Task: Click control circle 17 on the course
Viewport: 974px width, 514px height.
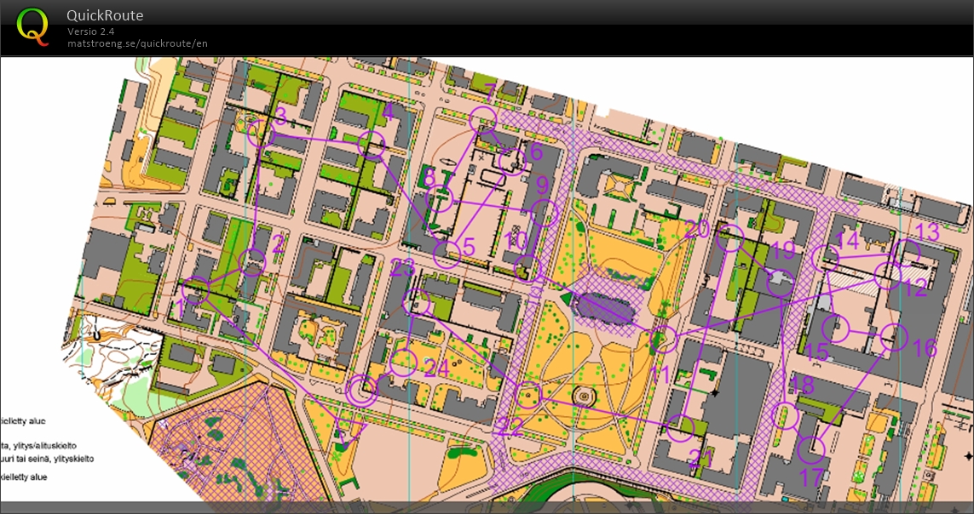Action: (x=813, y=447)
